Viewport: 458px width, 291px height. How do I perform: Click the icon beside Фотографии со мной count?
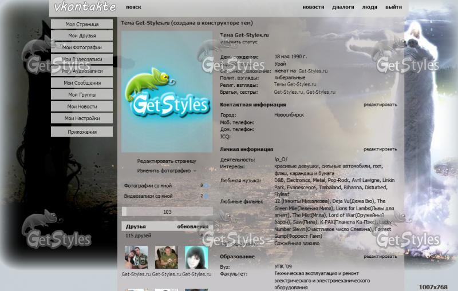(207, 186)
